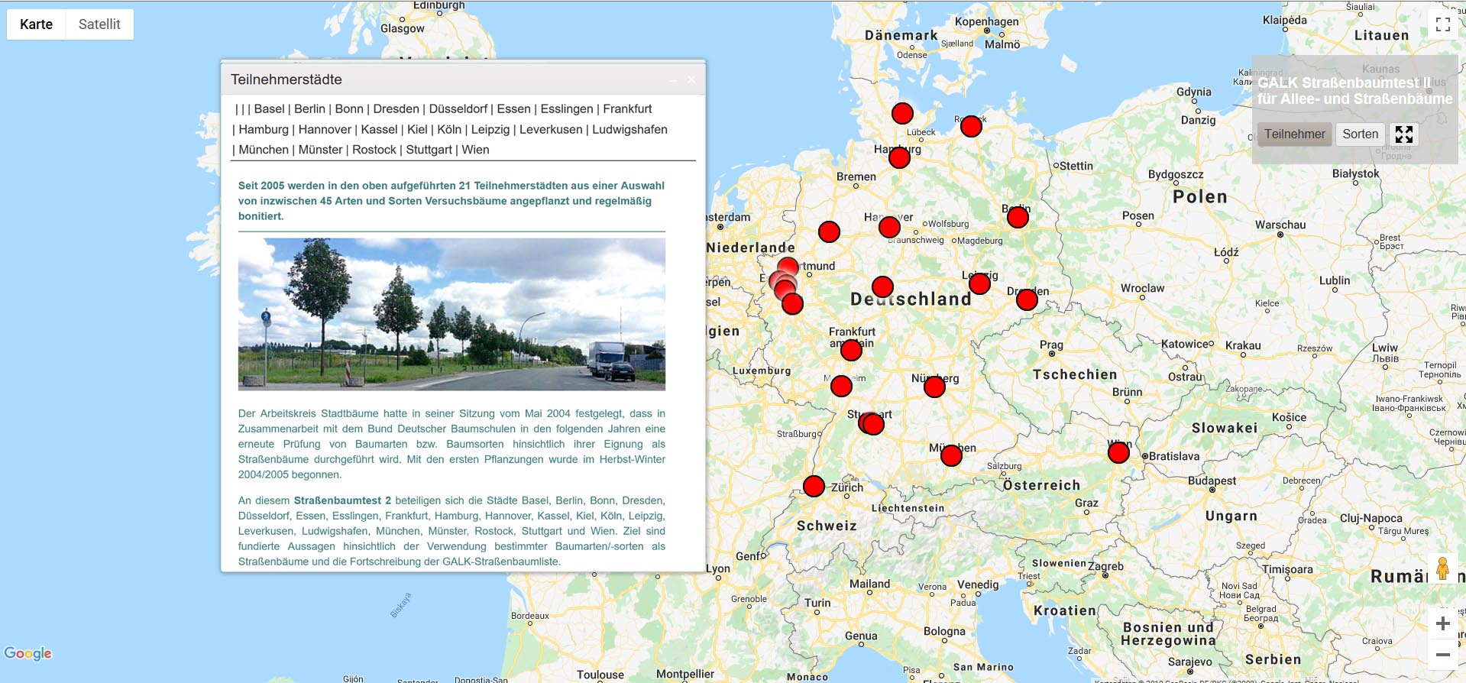This screenshot has height=683, width=1466.
Task: Minimize the Teilnehmerstädte panel
Action: (x=673, y=80)
